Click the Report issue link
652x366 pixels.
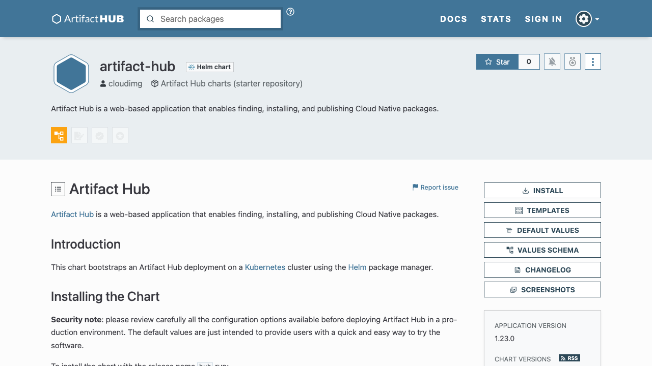(436, 187)
